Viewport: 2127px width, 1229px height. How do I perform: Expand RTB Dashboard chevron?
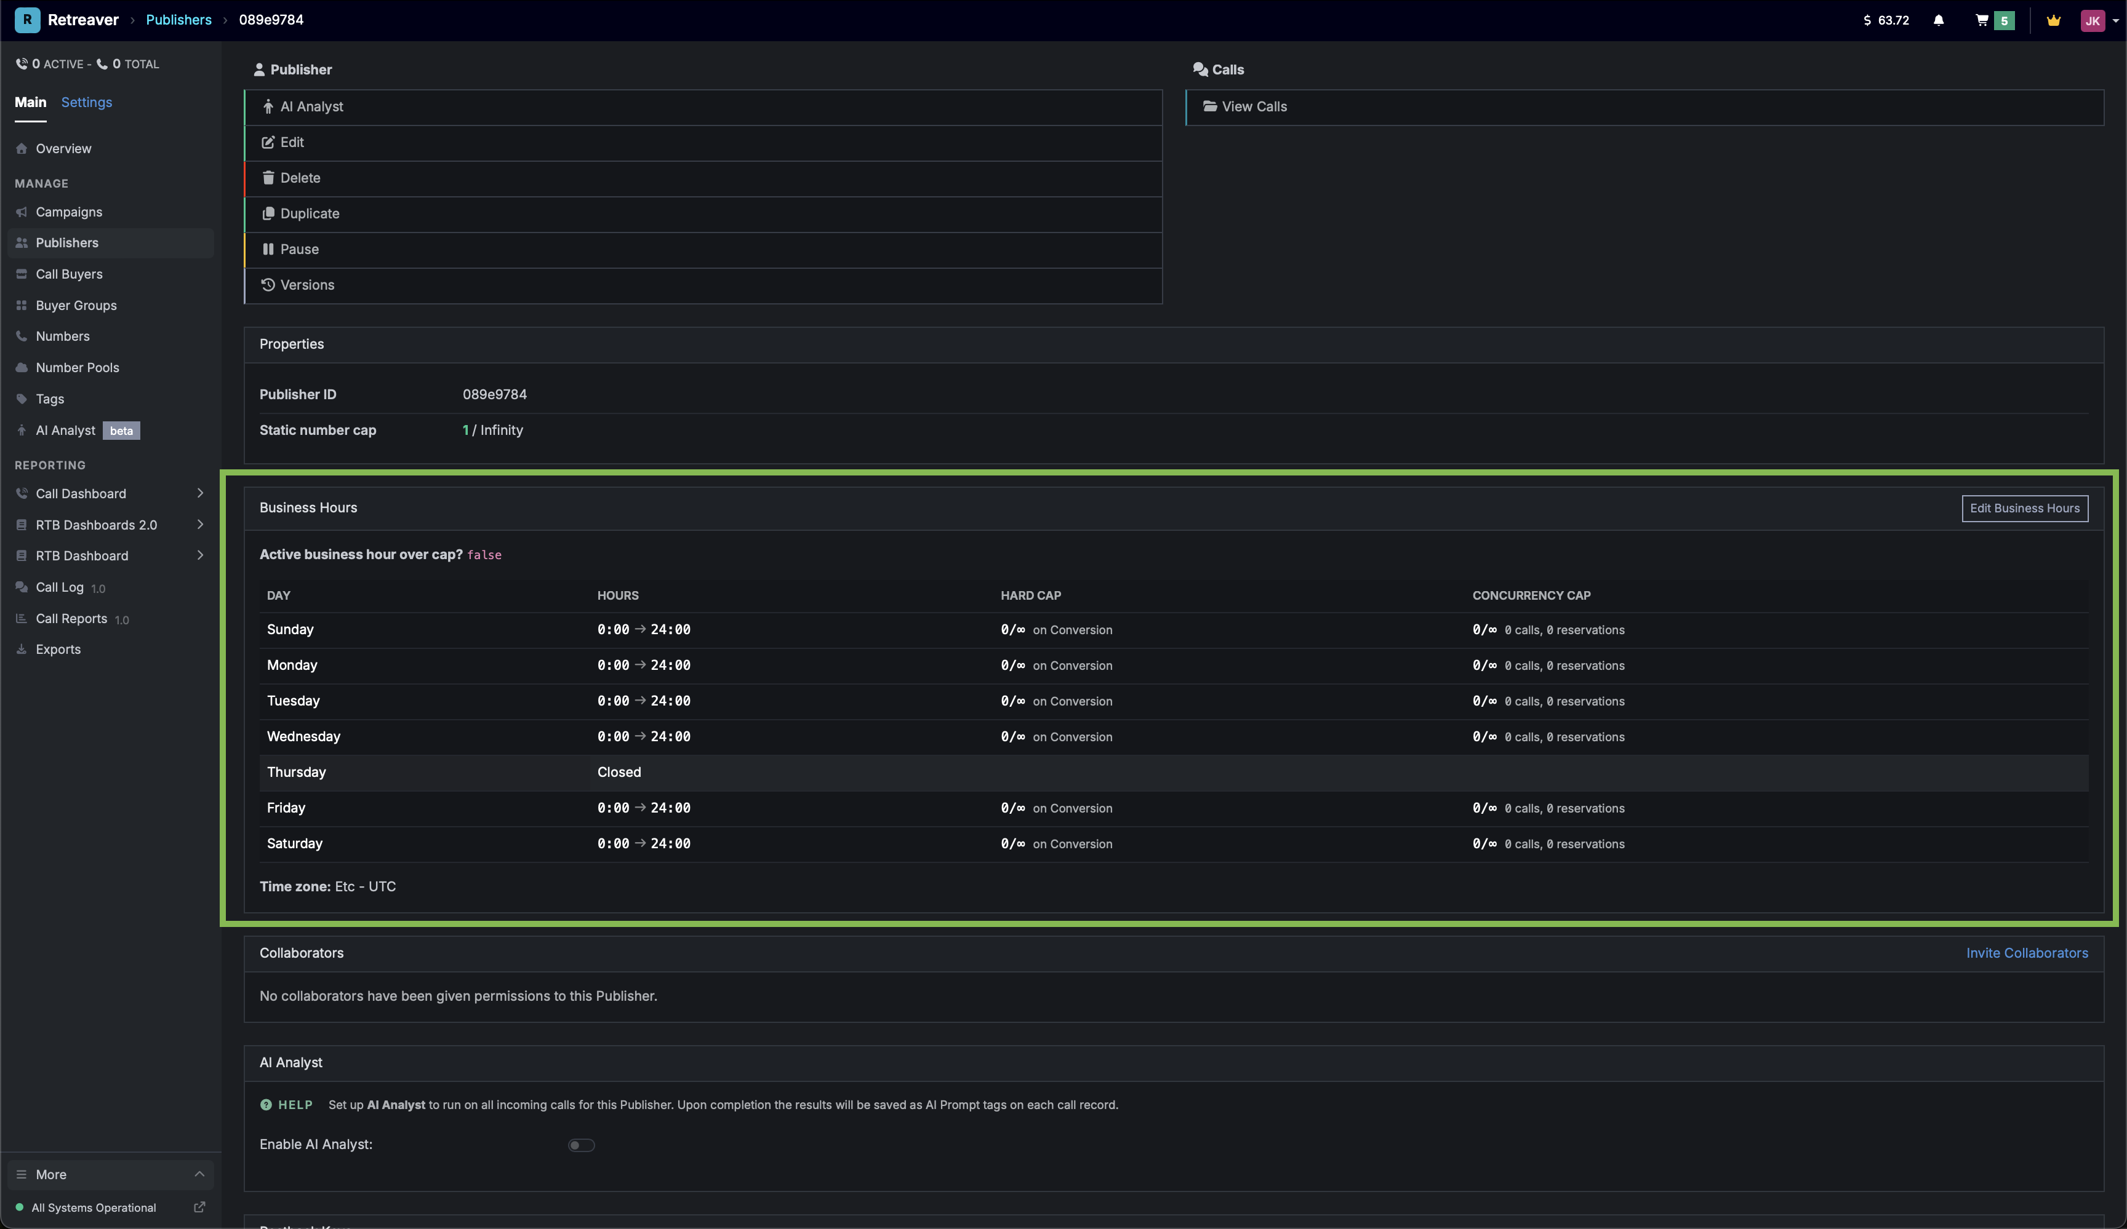point(200,556)
